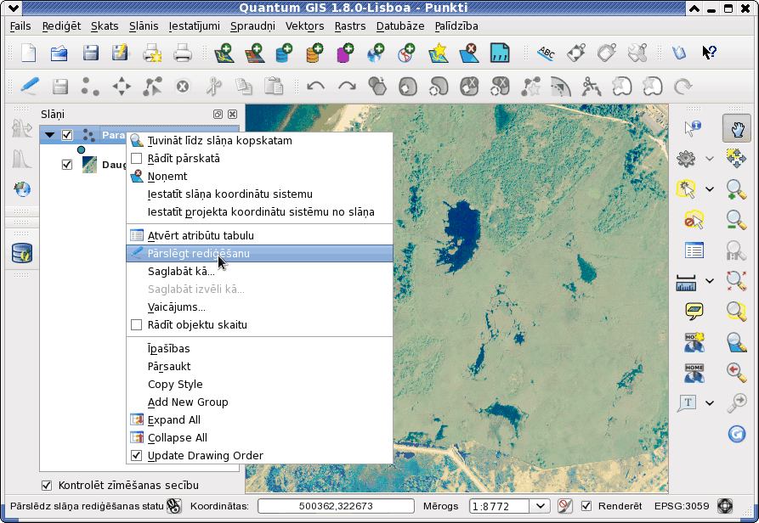The width and height of the screenshot is (759, 523).
Task: Choose Pārslēgt rediģēšanu in context menu
Action: coord(259,253)
